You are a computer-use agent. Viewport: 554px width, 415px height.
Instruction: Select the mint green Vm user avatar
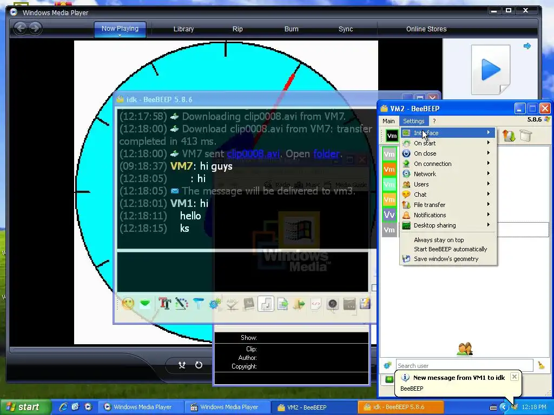click(390, 185)
